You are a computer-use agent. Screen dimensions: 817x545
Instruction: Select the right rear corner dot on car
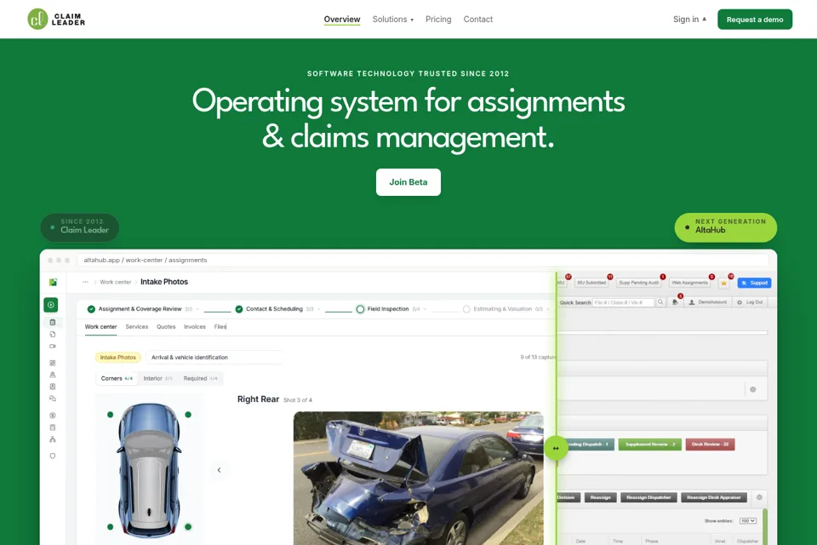tap(188, 527)
